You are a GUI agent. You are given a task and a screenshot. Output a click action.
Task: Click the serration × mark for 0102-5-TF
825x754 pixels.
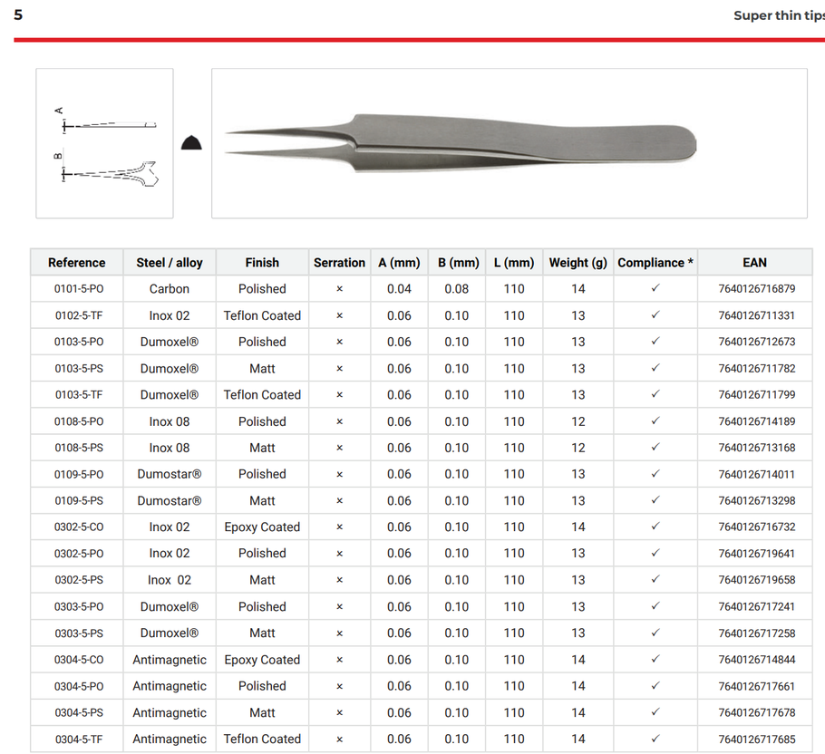point(340,315)
